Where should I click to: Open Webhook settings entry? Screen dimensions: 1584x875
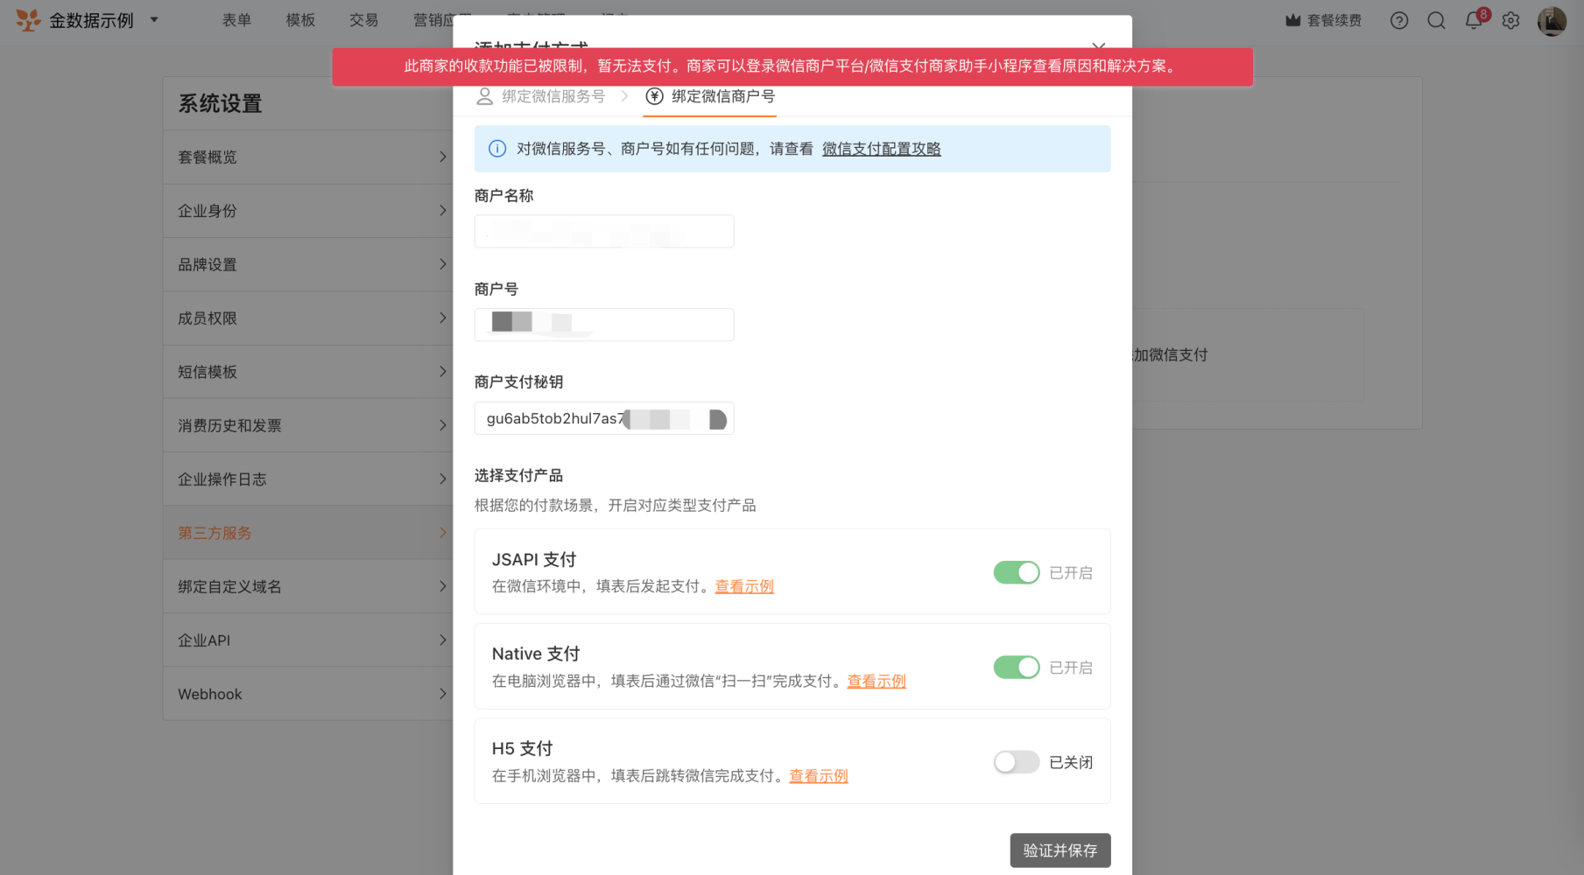pos(308,694)
